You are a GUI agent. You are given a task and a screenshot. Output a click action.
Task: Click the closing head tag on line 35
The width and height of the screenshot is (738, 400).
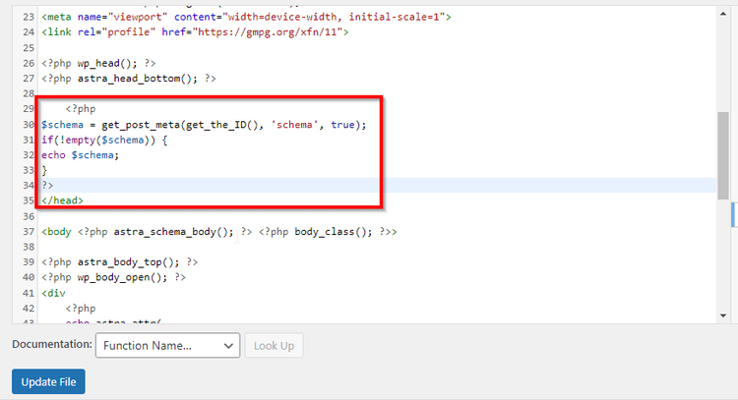(x=62, y=200)
